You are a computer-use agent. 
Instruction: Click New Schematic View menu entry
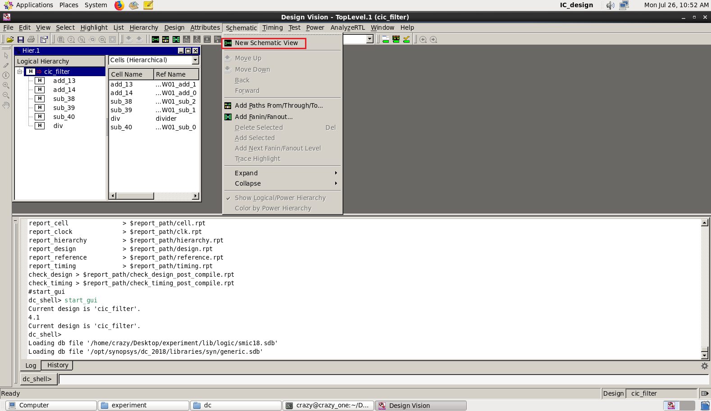pos(266,43)
